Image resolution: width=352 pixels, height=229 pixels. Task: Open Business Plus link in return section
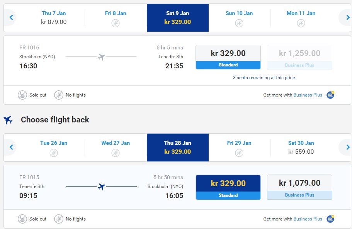[x=308, y=219]
